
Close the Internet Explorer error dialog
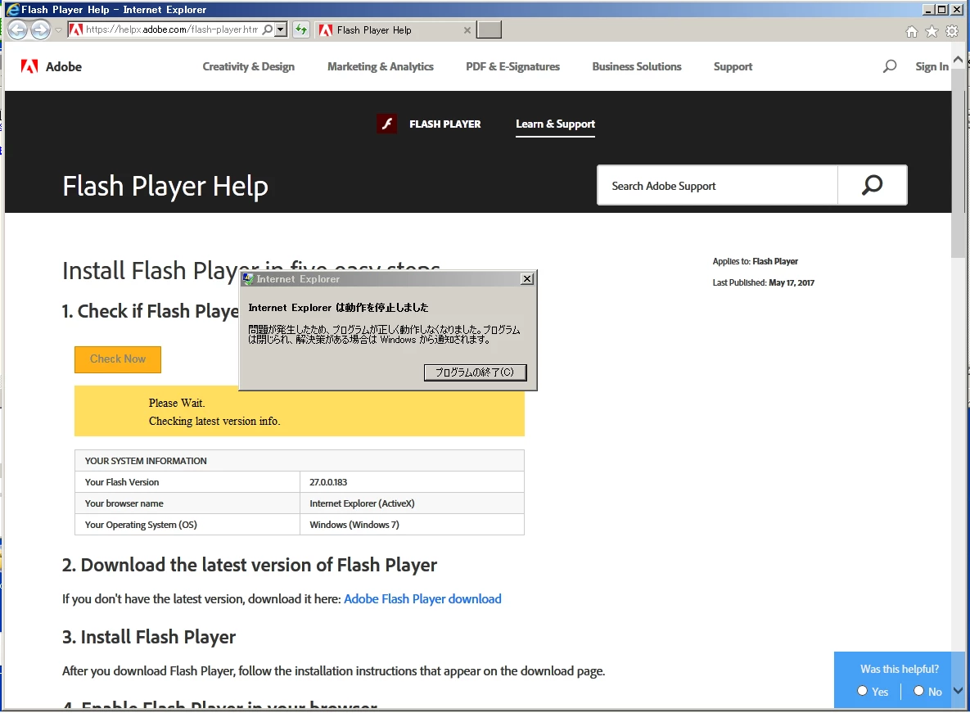tap(527, 279)
